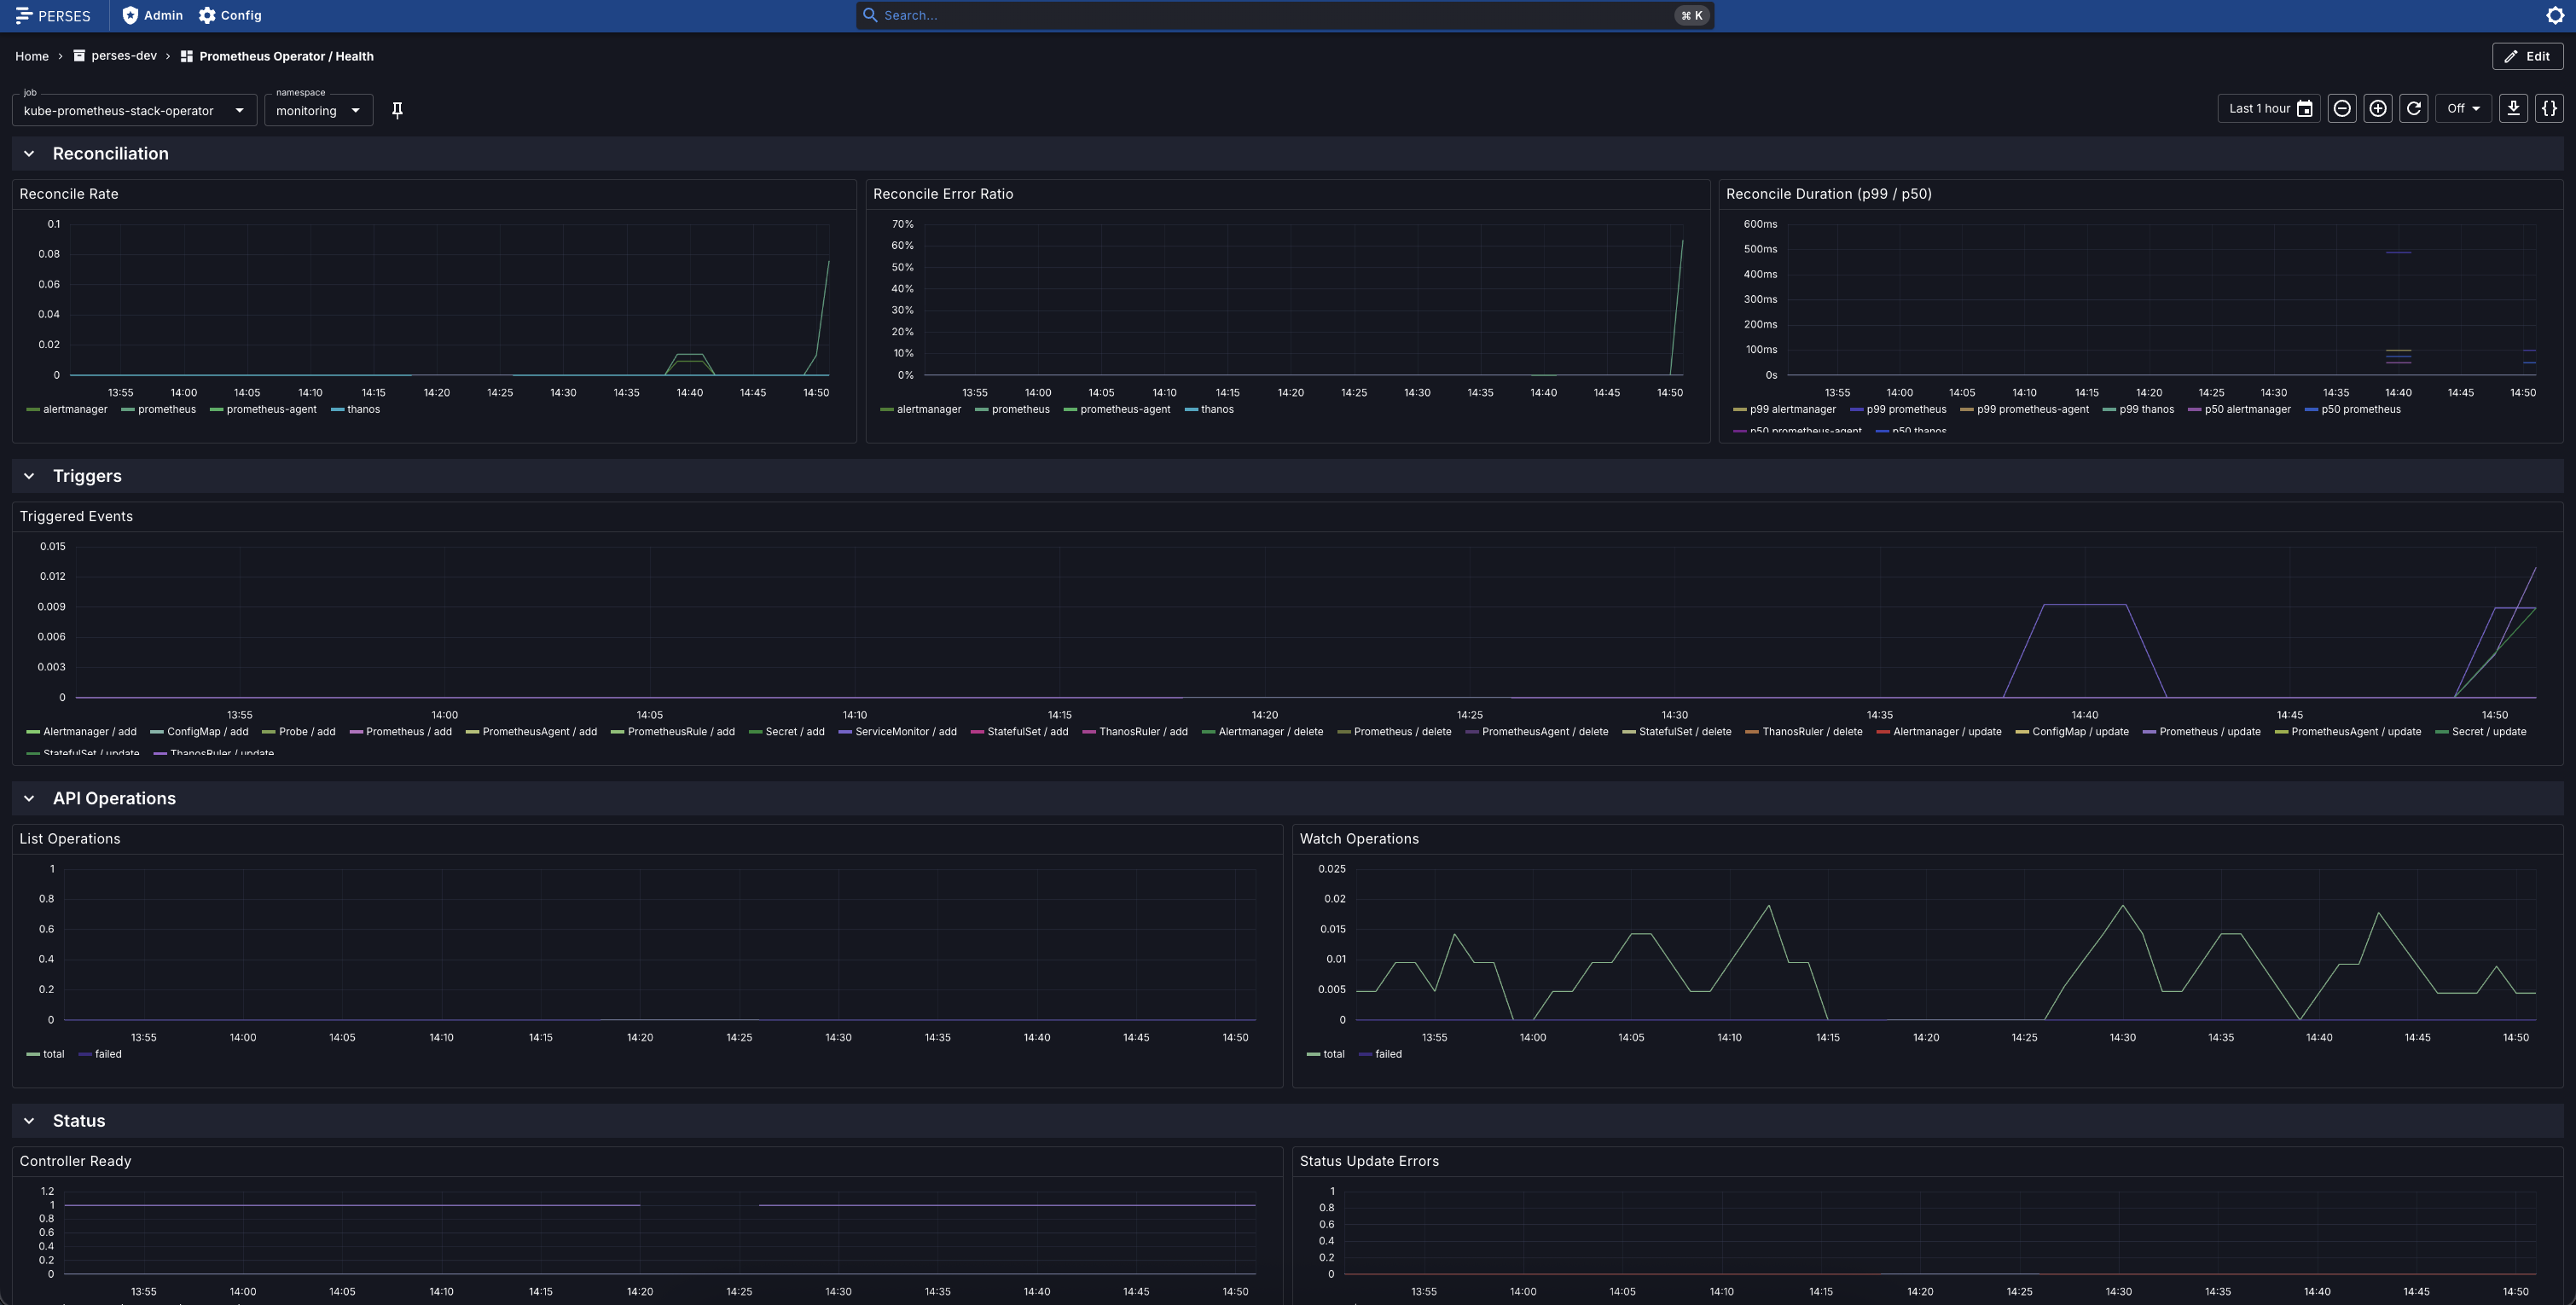Click Reconcile Rate panel title
Screen dimensions: 2576x1305
[x=69, y=194]
